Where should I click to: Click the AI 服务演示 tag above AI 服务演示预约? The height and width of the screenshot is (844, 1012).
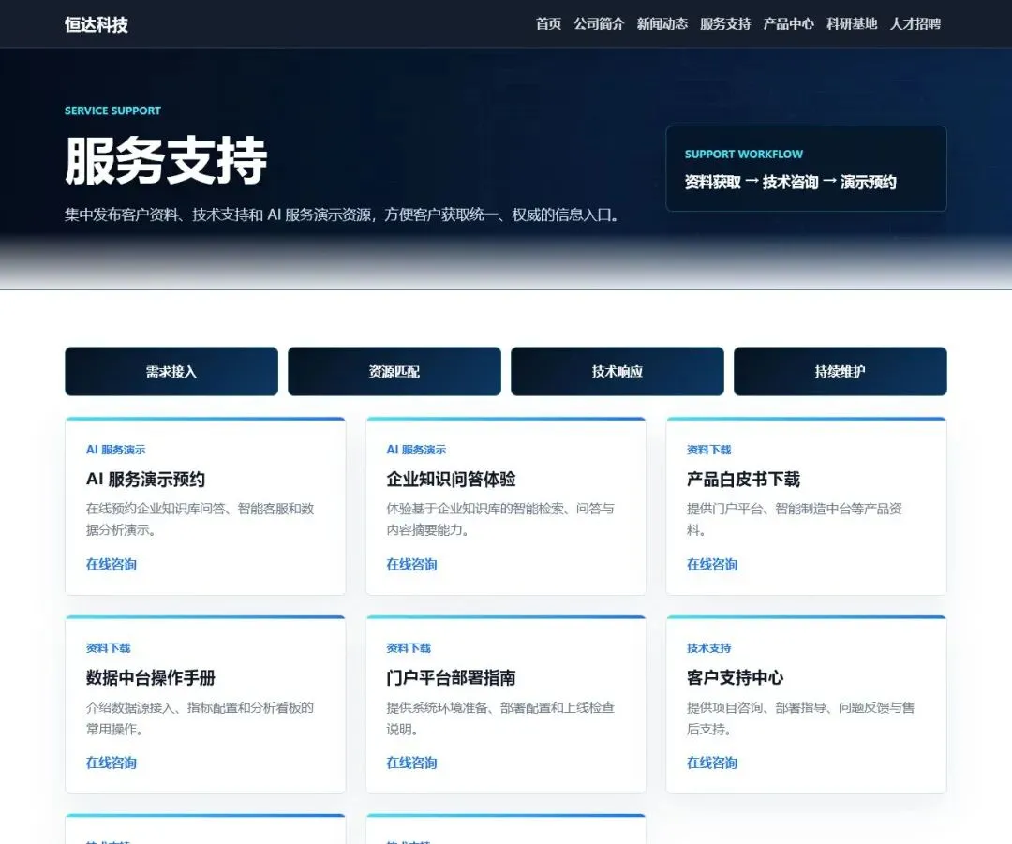115,450
